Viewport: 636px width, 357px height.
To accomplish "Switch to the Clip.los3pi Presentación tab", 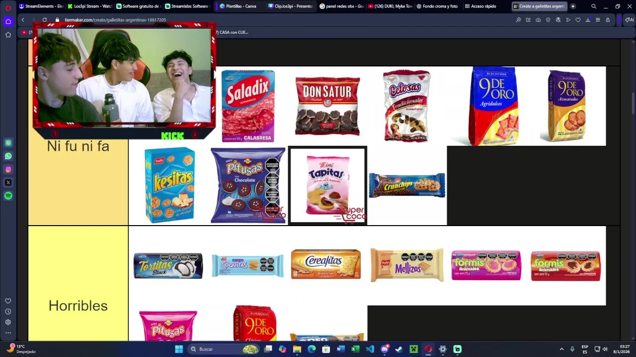I will (x=291, y=6).
